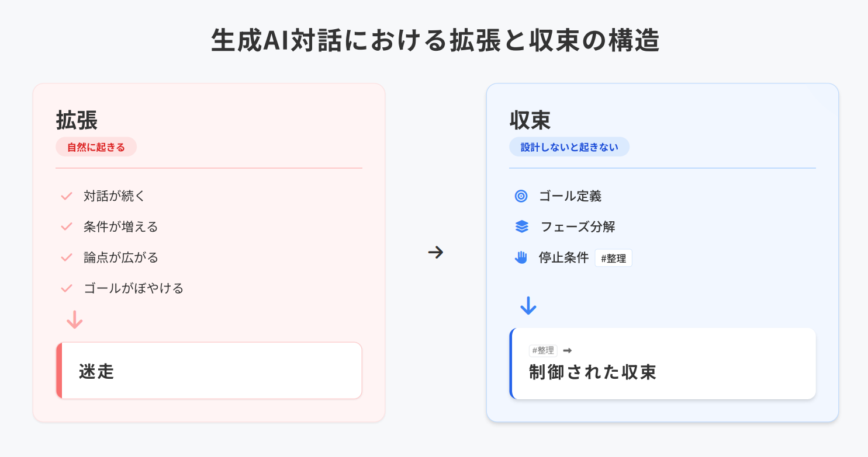This screenshot has width=868, height=457.
Task: Click the 収束 panel heading
Action: pyautogui.click(x=530, y=120)
